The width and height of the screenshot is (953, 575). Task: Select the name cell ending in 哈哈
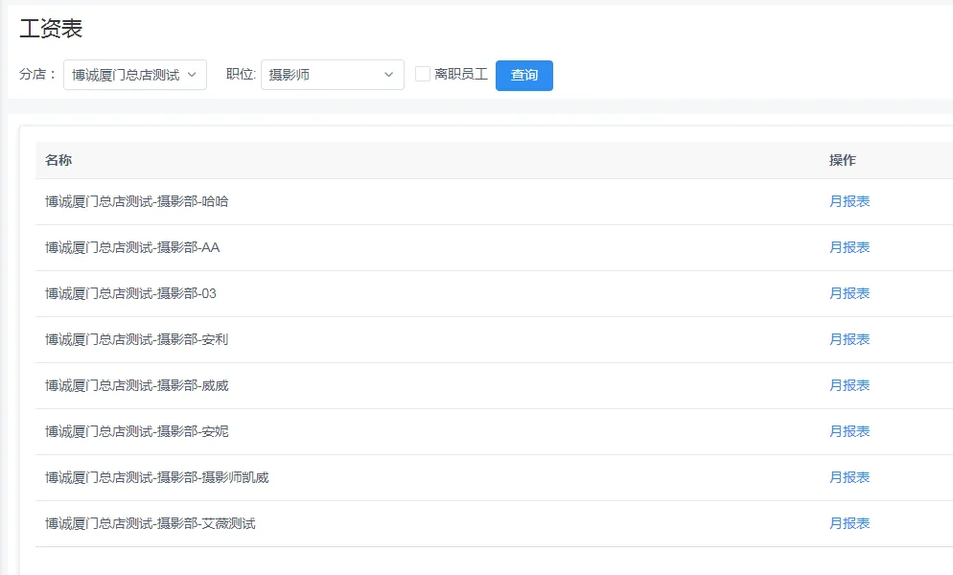pos(137,201)
